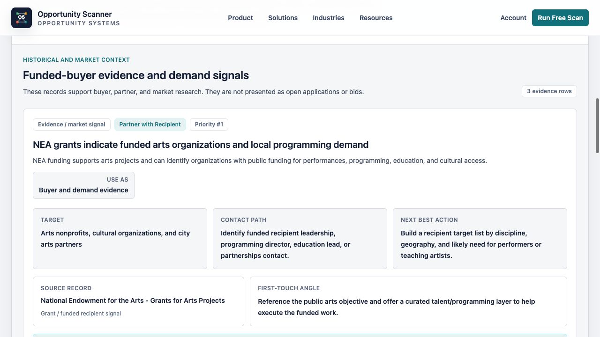Click the CONTACT PATH card
This screenshot has width=600, height=337.
point(300,239)
